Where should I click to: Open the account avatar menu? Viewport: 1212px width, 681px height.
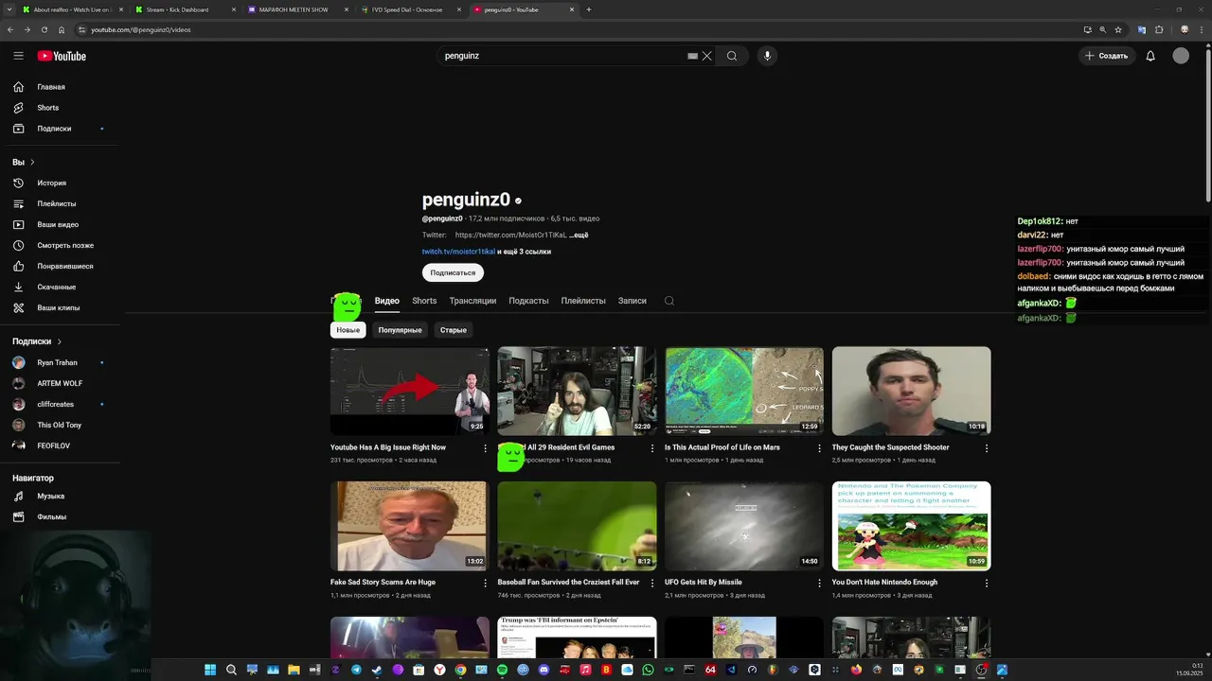click(1181, 56)
